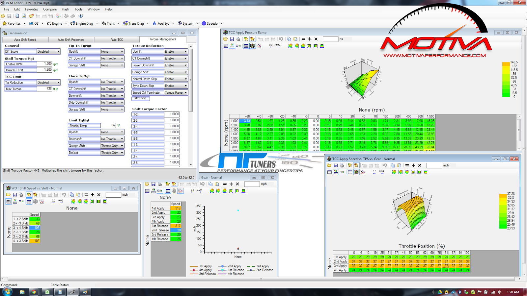527x296 pixels.
Task: Click the psi input box in TCC Apply Pressure Ramp
Action: click(x=330, y=39)
